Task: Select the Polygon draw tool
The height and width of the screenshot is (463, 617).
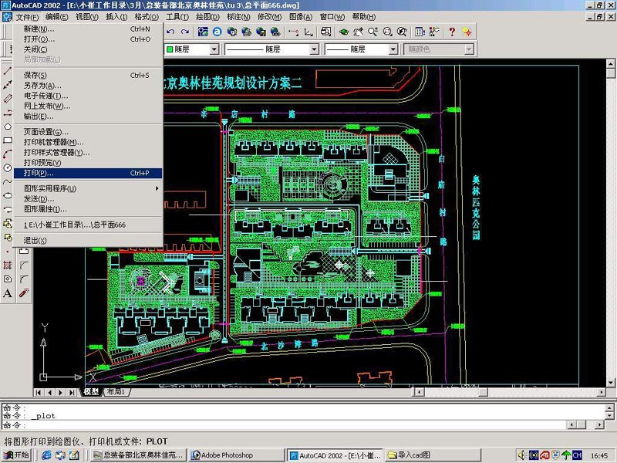Action: click(7, 126)
